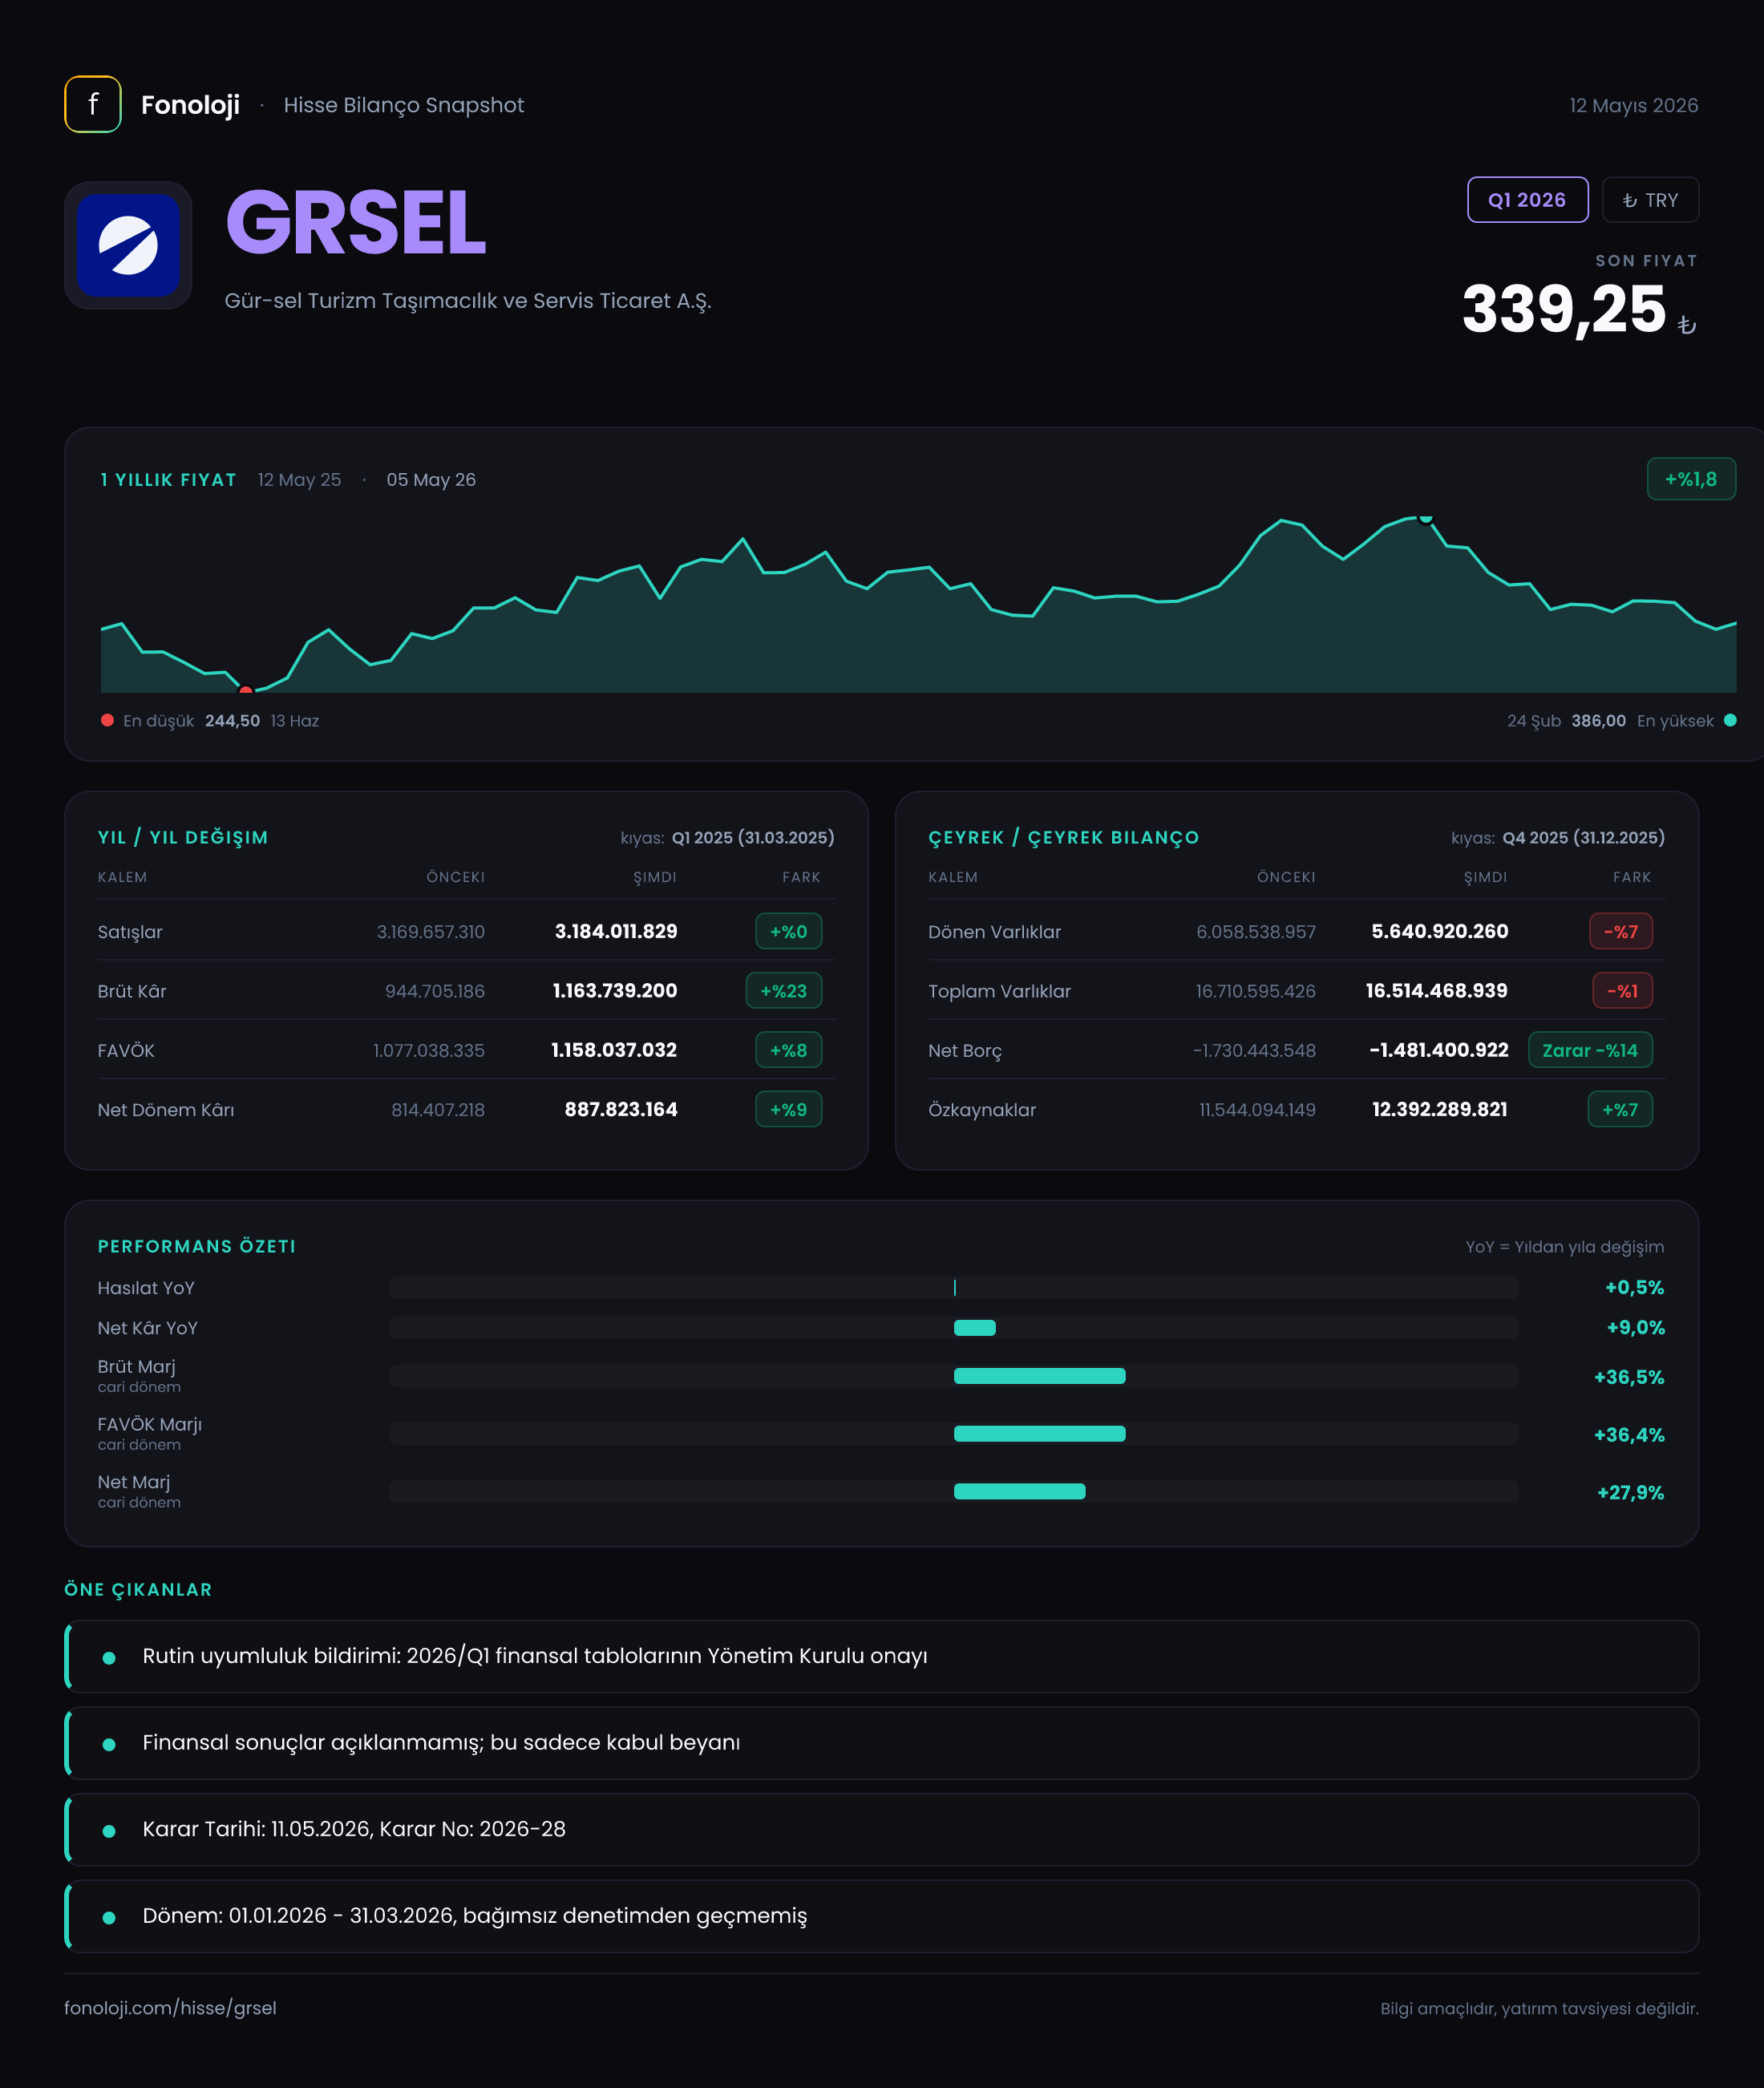Image resolution: width=1764 pixels, height=2088 pixels.
Task: Click 'Dönem: 01.01.2026 - 31.03.2026' highlight item
Action: (881, 1916)
